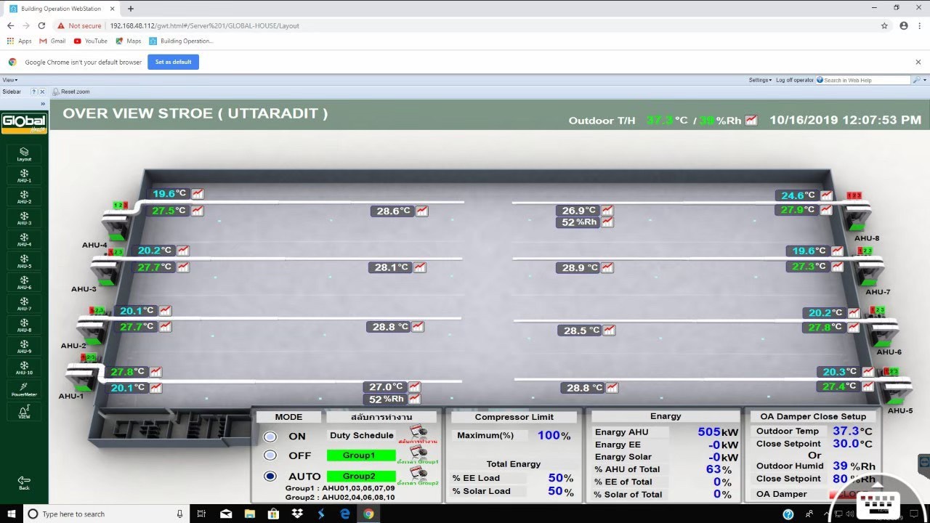
Task: Open the YouTube bookmark
Action: coord(91,41)
